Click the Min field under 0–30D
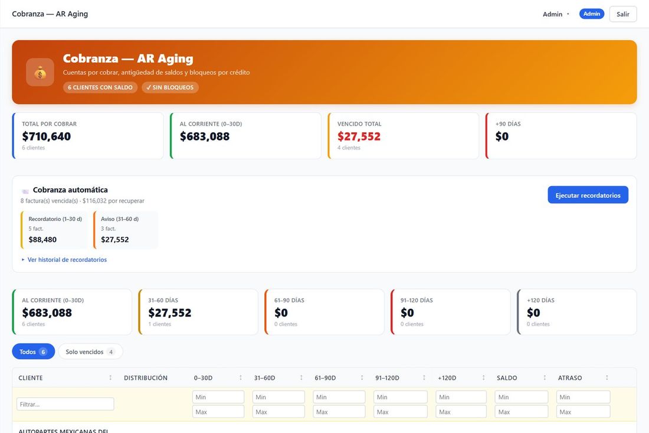 tap(218, 397)
